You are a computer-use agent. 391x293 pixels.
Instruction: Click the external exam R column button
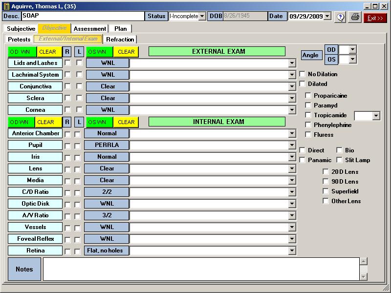coord(67,52)
